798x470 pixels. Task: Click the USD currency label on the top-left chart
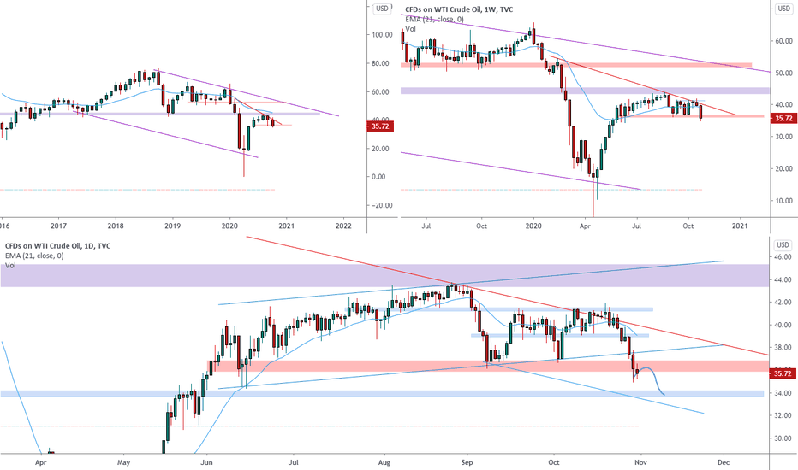click(382, 9)
